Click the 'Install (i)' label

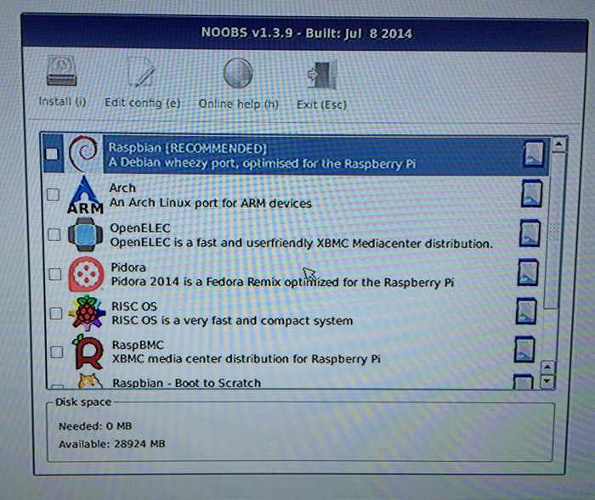(62, 102)
